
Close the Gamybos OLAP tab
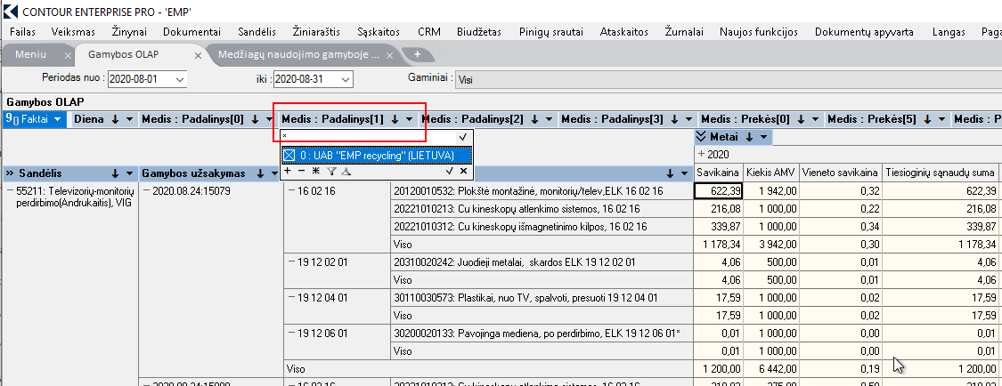click(x=198, y=55)
